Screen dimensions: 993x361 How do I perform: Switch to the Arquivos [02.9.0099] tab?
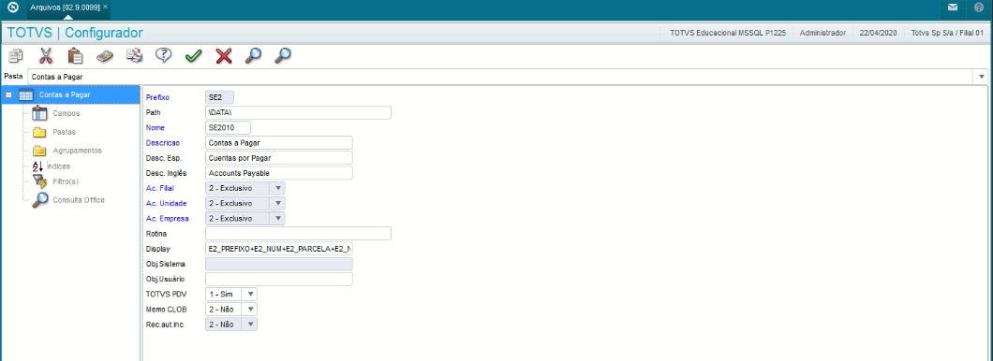click(x=66, y=7)
